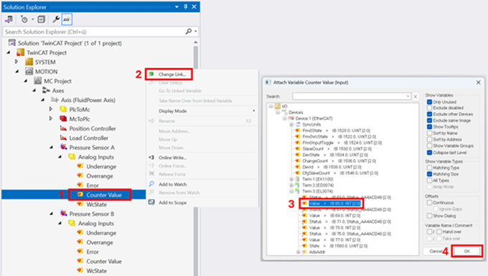Click the pin auto-hide icon of Solution Explorer
The height and width of the screenshot is (276, 488).
185,6
